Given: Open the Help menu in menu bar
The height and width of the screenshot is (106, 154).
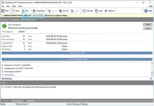Looking at the screenshot, I should (x=151, y=6).
